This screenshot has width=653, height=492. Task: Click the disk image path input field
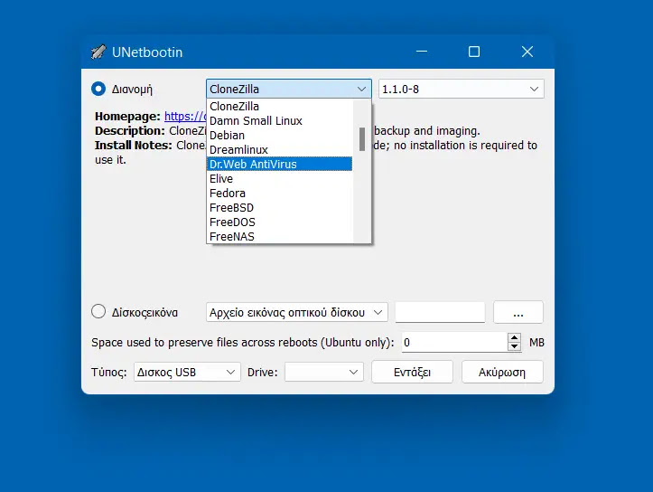click(440, 312)
